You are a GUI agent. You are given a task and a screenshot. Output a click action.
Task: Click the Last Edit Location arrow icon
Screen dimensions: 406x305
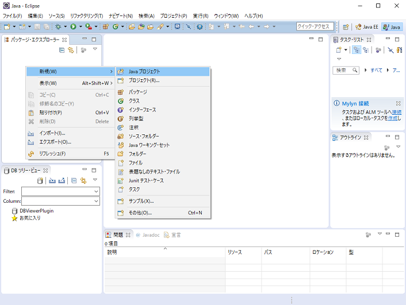(x=242, y=26)
